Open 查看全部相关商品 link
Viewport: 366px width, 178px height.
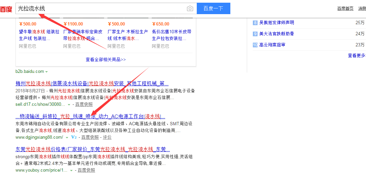(105, 59)
